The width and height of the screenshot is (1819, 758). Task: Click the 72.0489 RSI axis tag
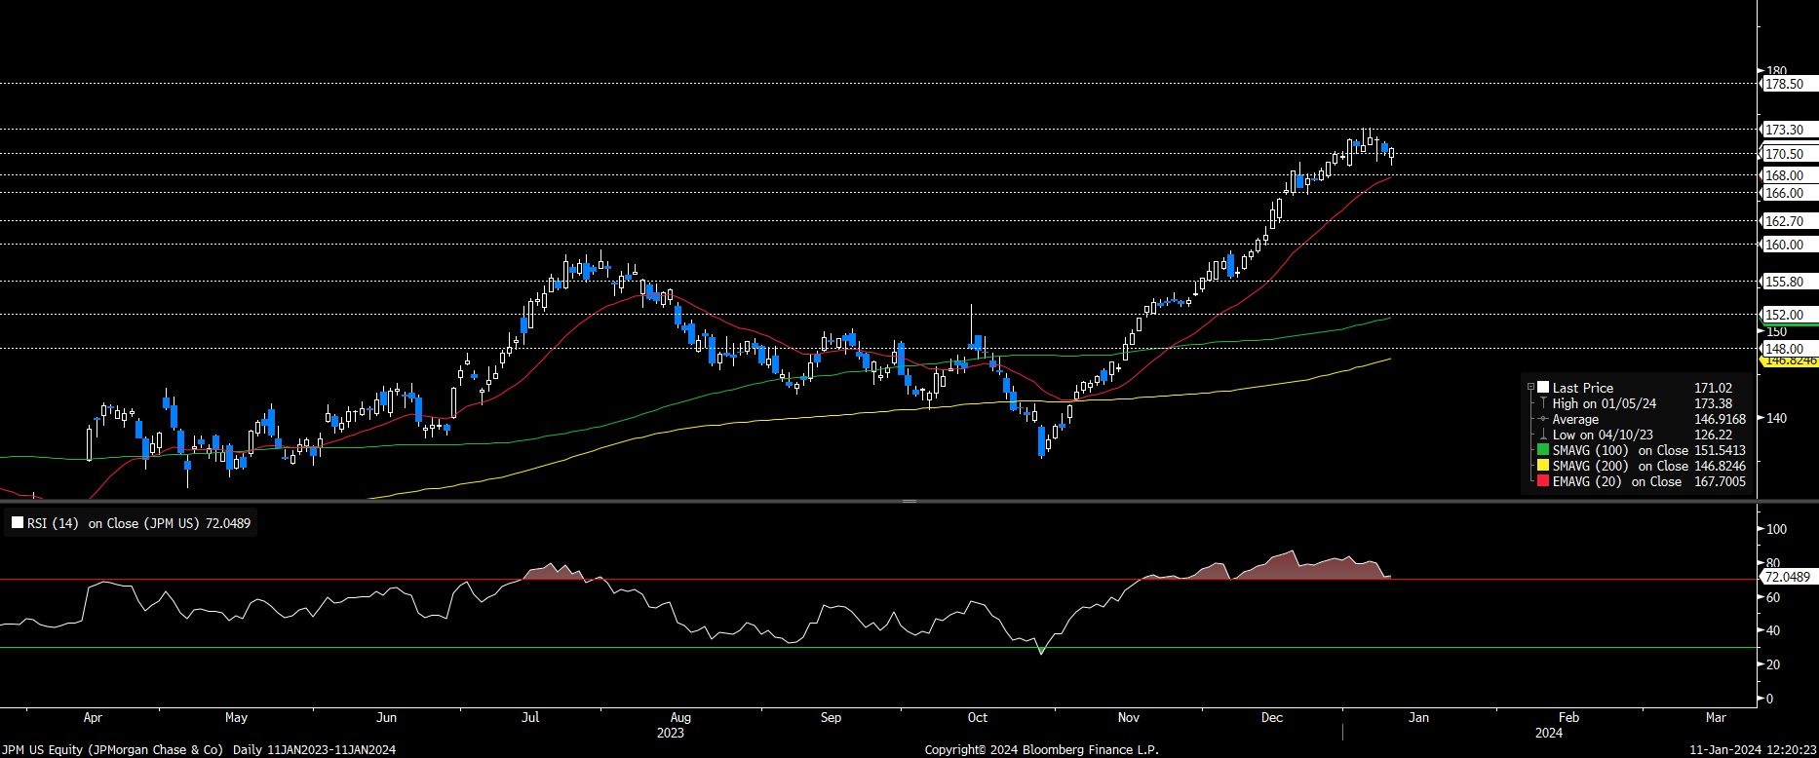1788,577
